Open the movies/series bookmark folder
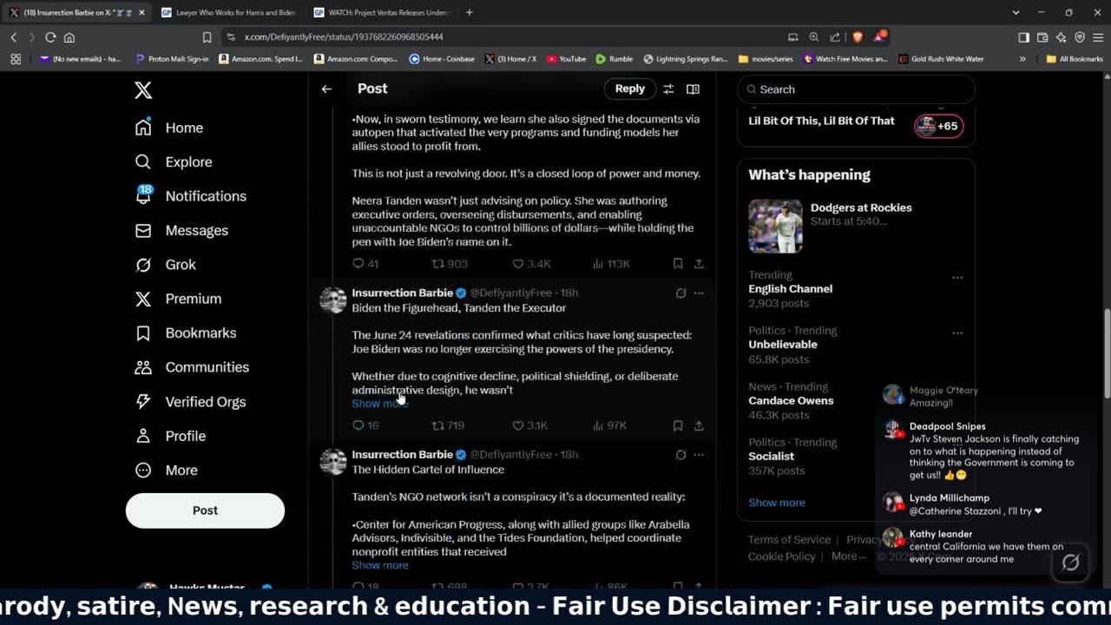This screenshot has height=625, width=1111. [765, 59]
